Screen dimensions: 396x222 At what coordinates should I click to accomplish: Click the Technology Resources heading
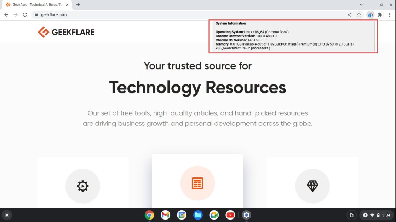tap(197, 88)
